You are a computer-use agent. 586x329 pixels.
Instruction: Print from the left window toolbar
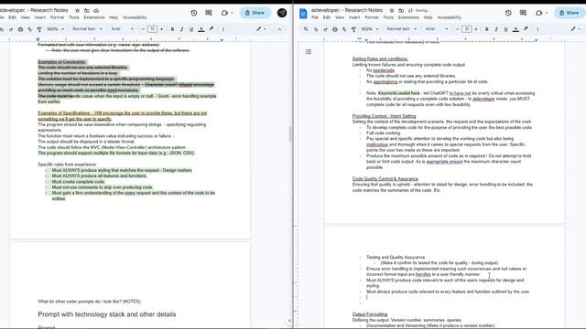point(20,29)
